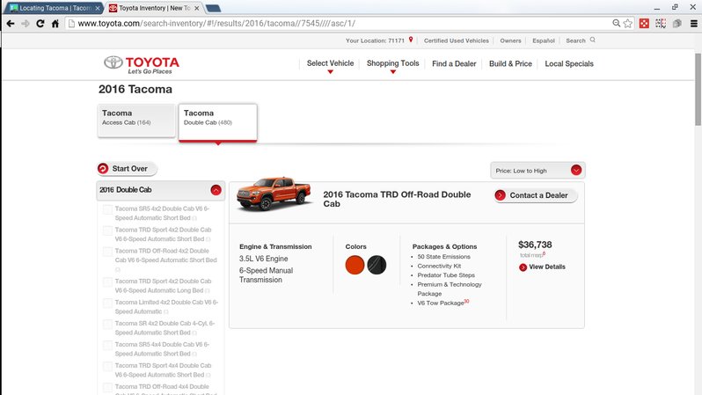Open the Chrome hamburger menu
This screenshot has width=702, height=395.
click(x=693, y=23)
